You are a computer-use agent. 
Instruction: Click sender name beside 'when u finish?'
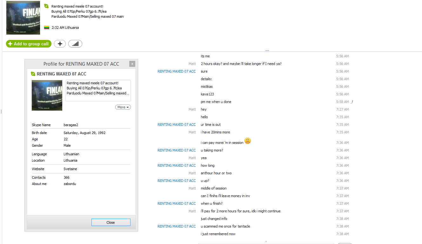point(177,203)
